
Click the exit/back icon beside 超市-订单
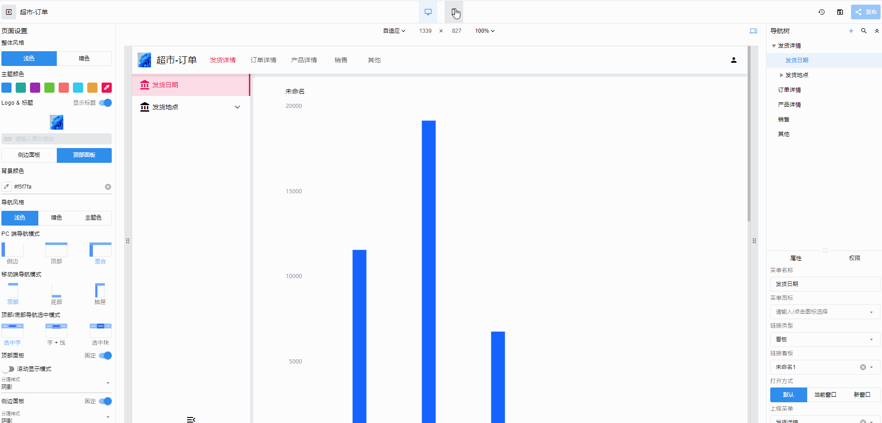coord(9,12)
